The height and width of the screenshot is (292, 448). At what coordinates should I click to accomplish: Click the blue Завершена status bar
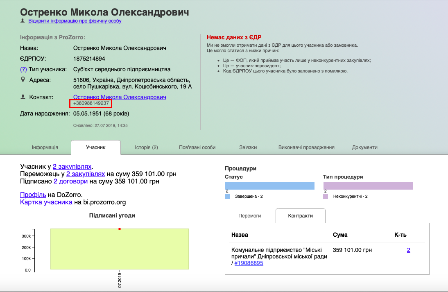(x=269, y=186)
